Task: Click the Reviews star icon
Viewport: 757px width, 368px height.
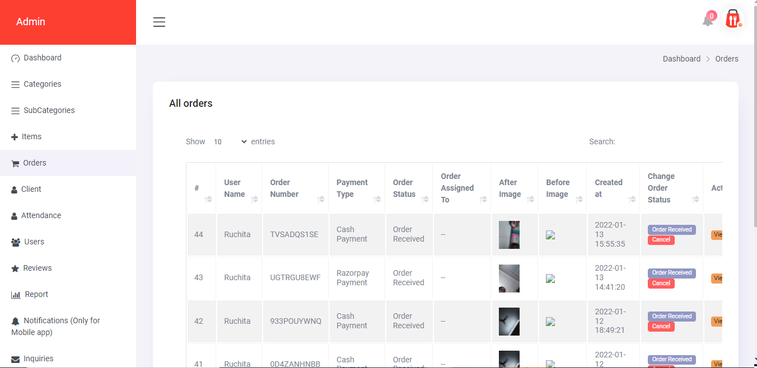Action: (x=15, y=268)
